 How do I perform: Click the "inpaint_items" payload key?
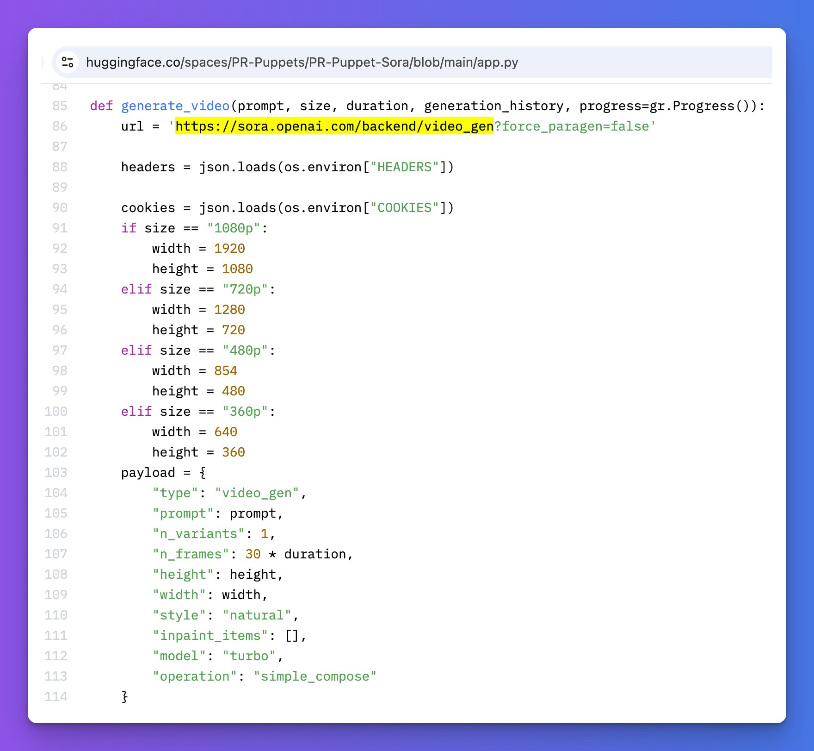pyautogui.click(x=210, y=636)
